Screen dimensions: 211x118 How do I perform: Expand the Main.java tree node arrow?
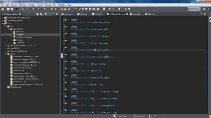pos(11,32)
